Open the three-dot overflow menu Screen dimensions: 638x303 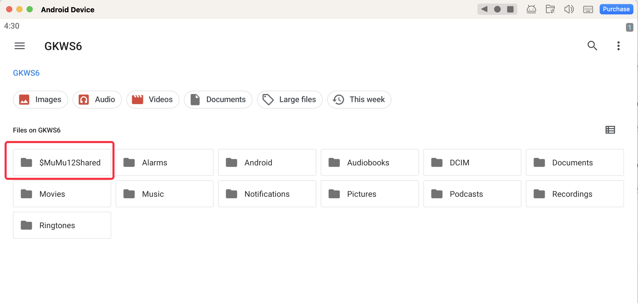tap(618, 46)
